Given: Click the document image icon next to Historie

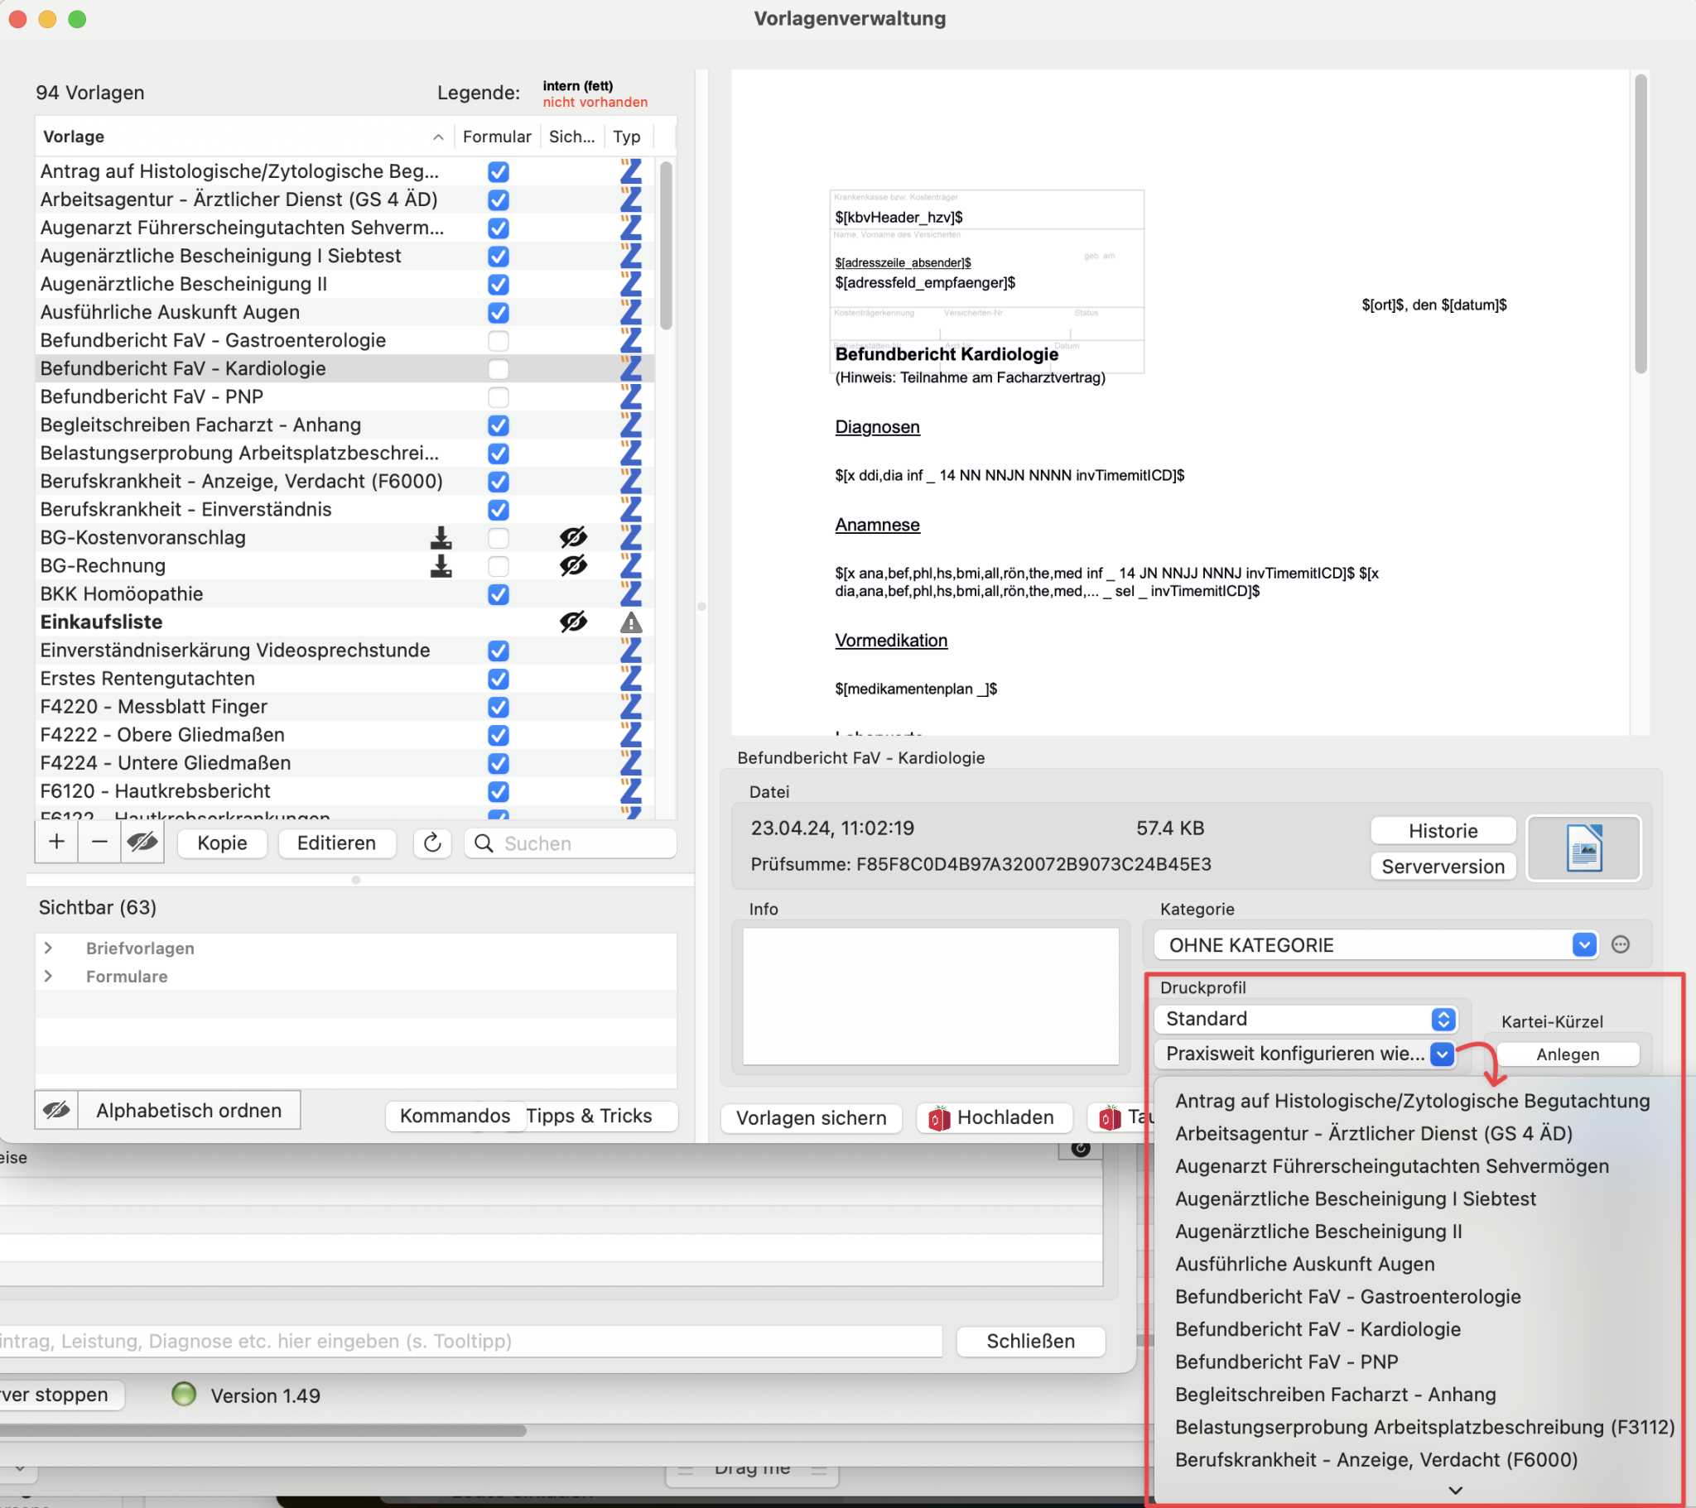Looking at the screenshot, I should [1583, 848].
